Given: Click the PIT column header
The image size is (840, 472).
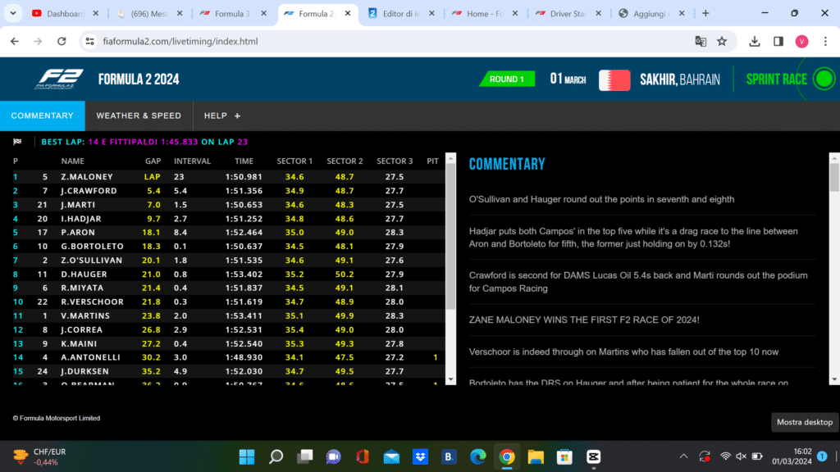Looking at the screenshot, I should (x=433, y=161).
